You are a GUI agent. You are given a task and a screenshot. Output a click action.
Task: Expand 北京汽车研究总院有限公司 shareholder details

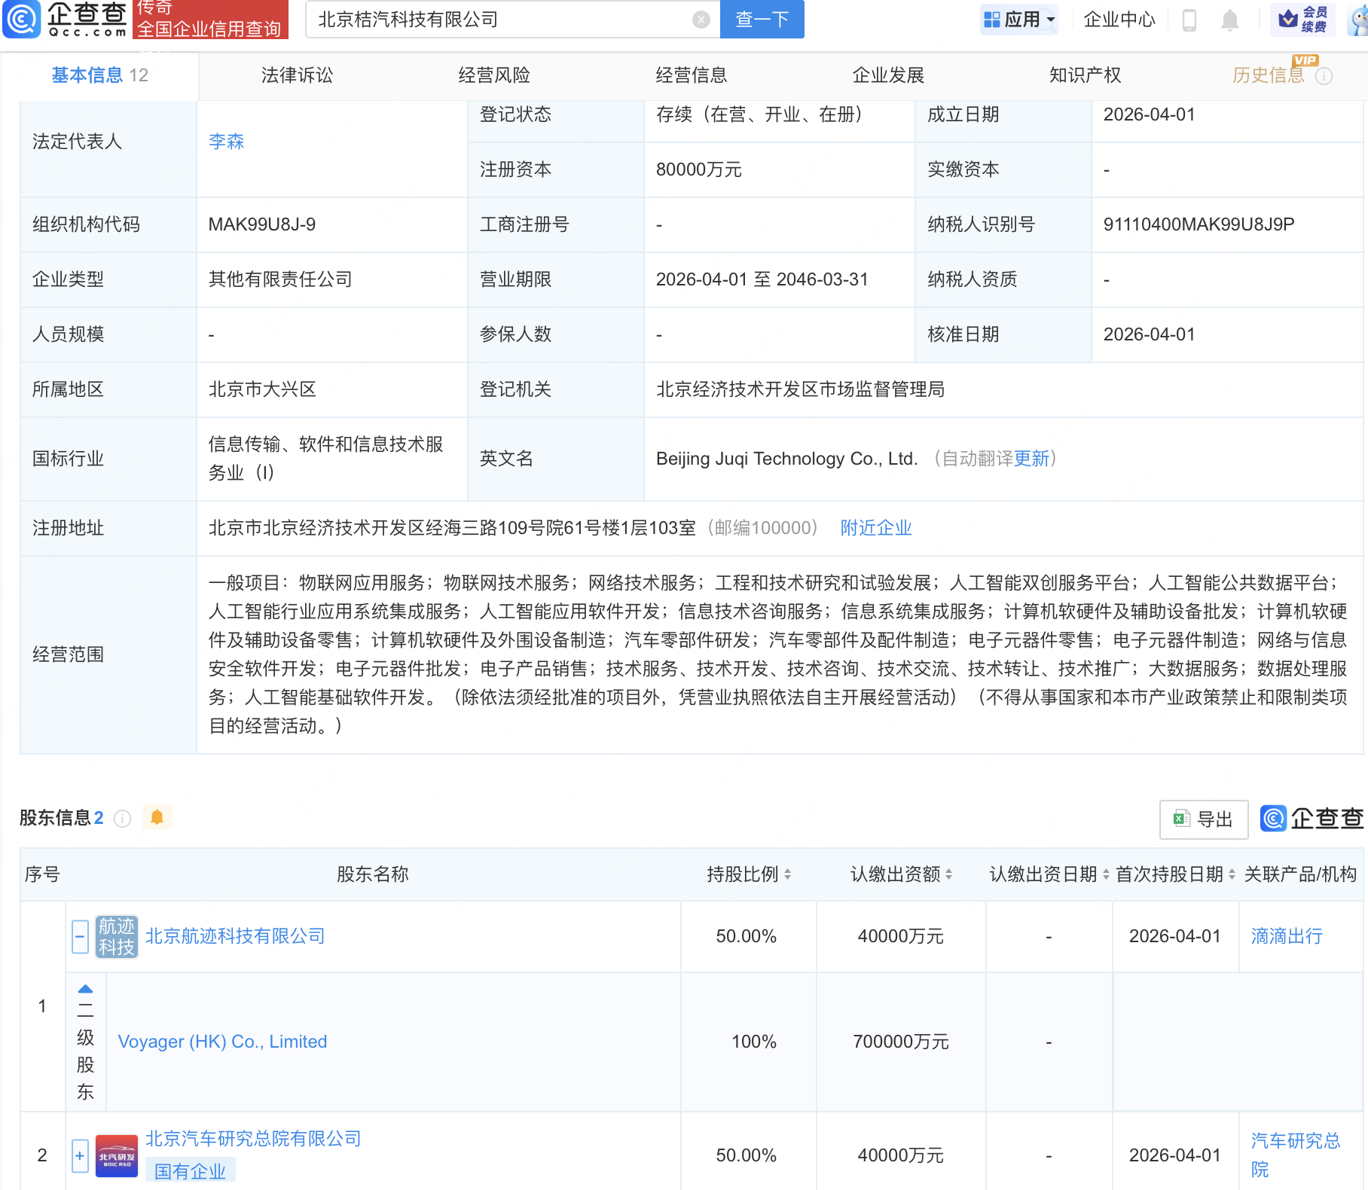80,1155
